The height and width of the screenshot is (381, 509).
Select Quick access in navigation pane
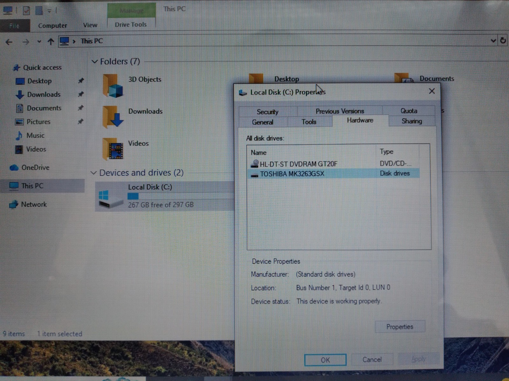click(42, 67)
